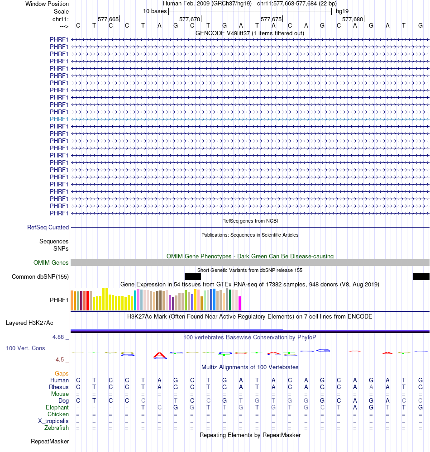This screenshot has width=430, height=452.
Task: Click the 577,675 coordinate tick label
Action: 271,19
